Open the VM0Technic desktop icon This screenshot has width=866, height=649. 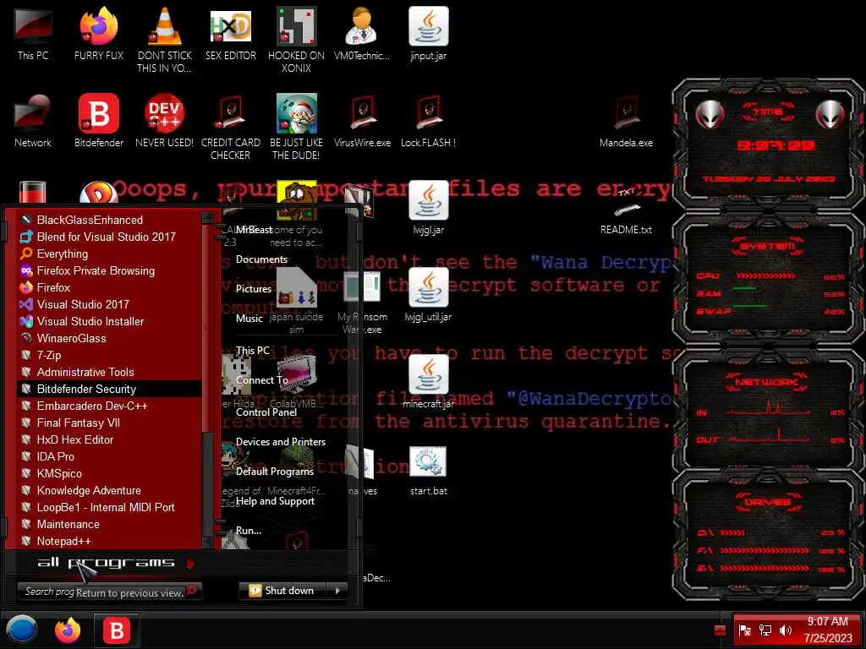coord(362,33)
